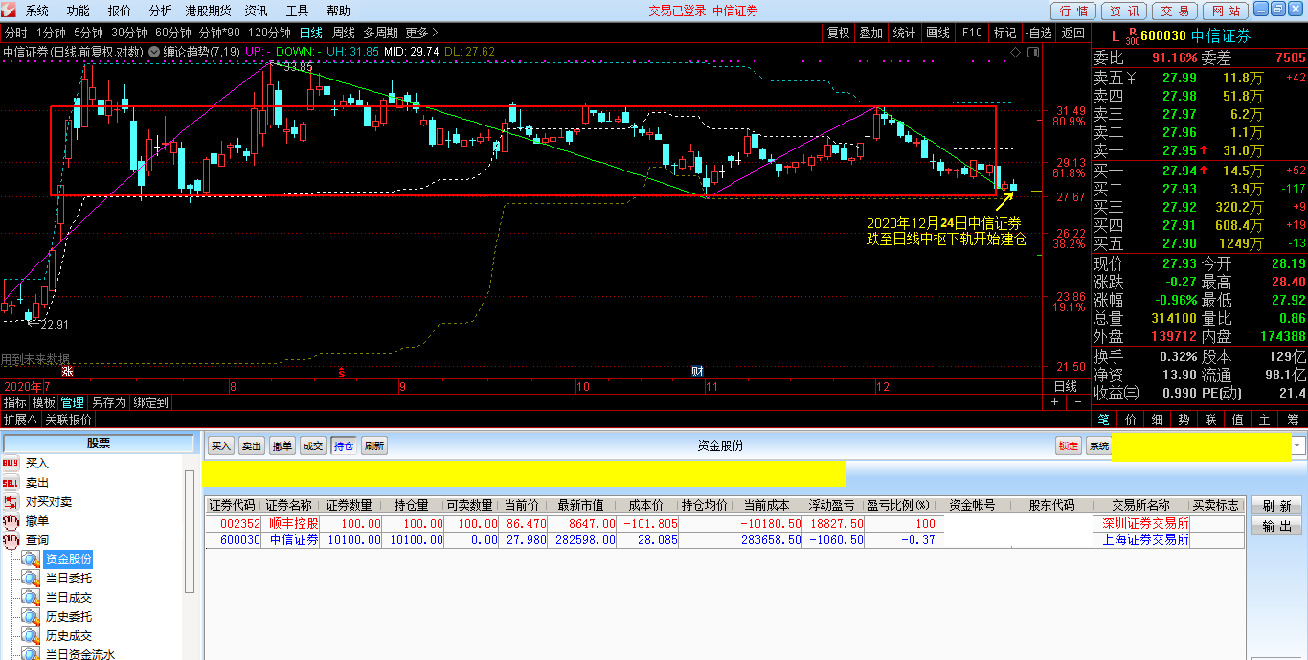Click the magnifier icon for 当日成交
The width and height of the screenshot is (1308, 660).
32,598
